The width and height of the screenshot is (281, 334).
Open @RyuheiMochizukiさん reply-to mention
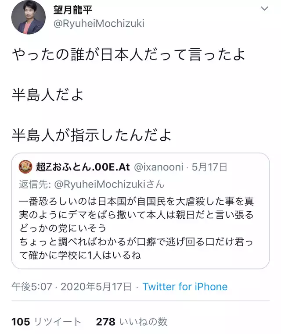point(109,184)
